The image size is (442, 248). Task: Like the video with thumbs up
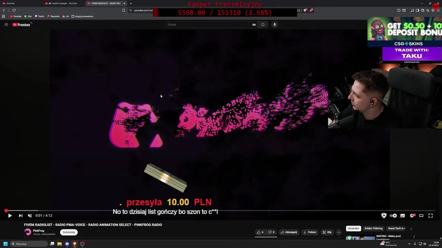pyautogui.click(x=260, y=232)
